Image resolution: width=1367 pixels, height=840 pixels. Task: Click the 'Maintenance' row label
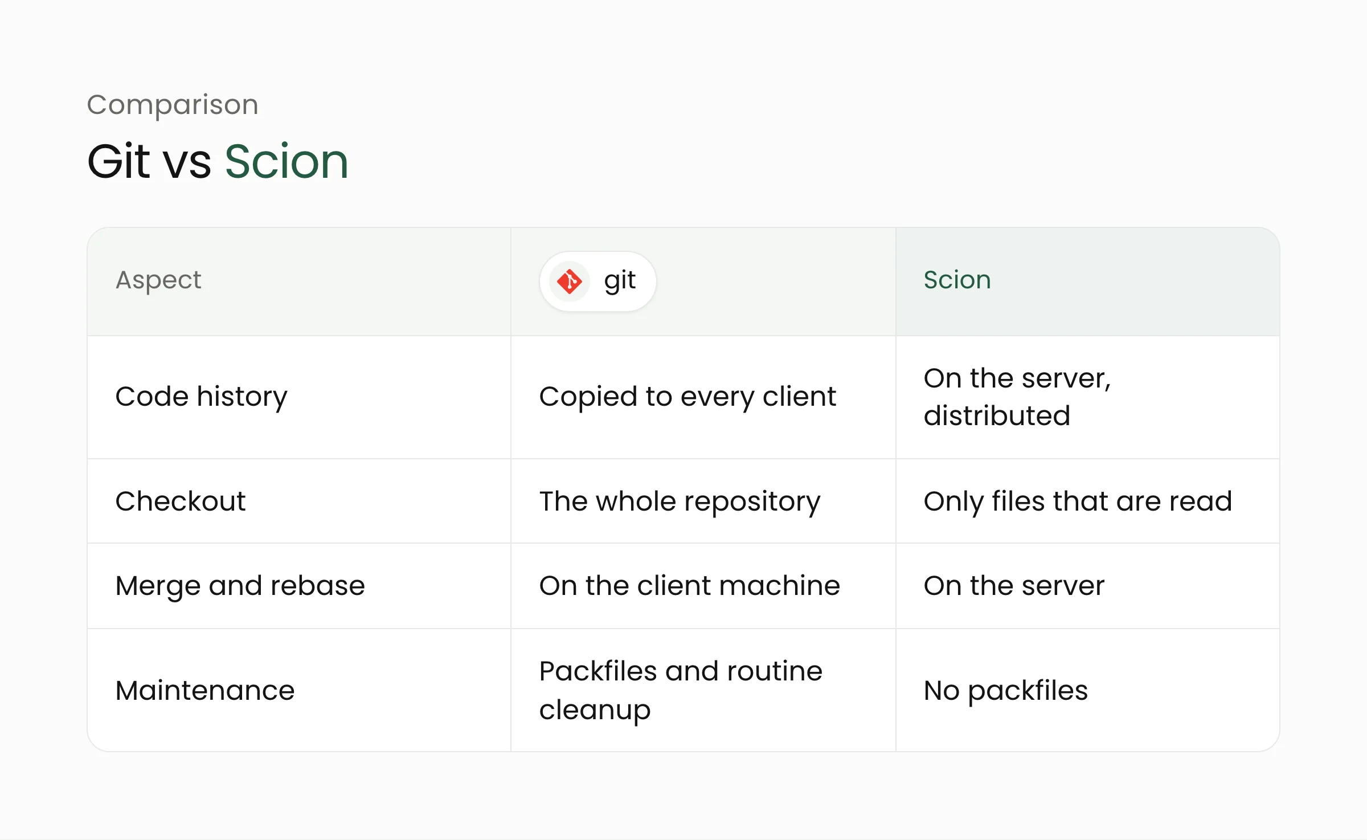[205, 691]
